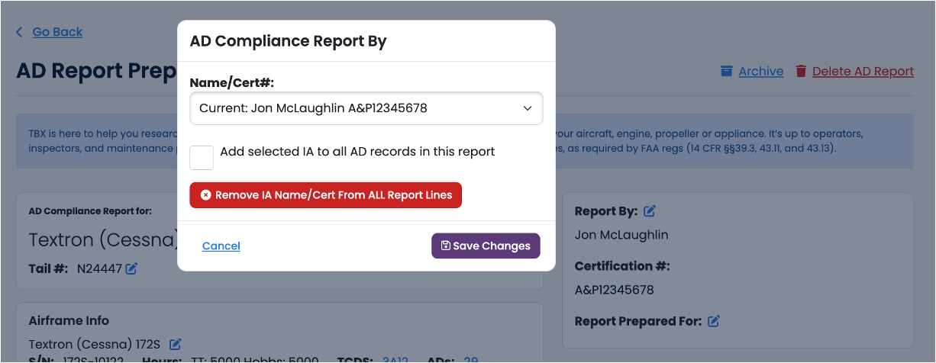The width and height of the screenshot is (936, 363).
Task: Click edit icon next to Report Prepared For
Action: point(714,321)
